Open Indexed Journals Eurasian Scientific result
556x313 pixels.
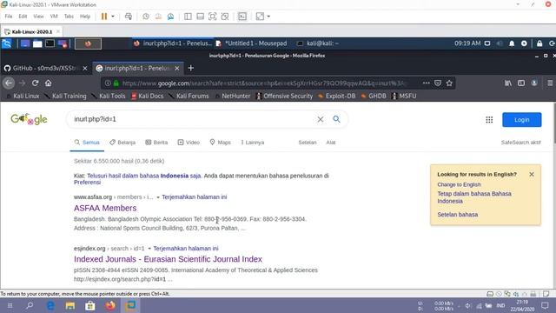pos(168,259)
